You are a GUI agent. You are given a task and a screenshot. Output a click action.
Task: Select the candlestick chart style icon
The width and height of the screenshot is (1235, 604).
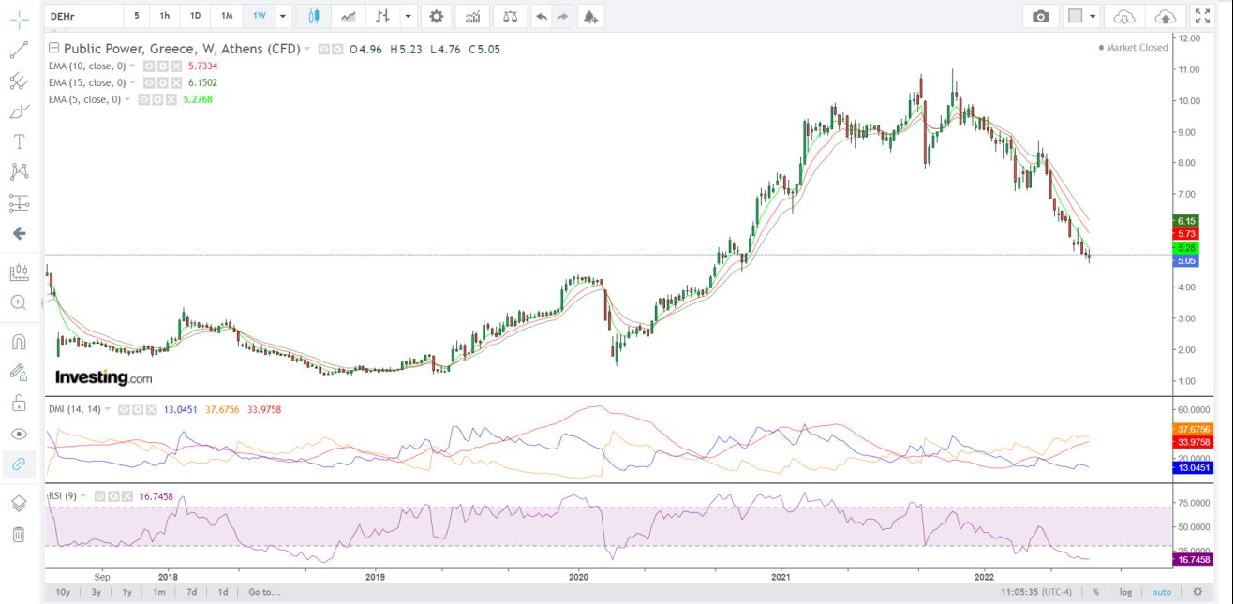click(x=314, y=16)
